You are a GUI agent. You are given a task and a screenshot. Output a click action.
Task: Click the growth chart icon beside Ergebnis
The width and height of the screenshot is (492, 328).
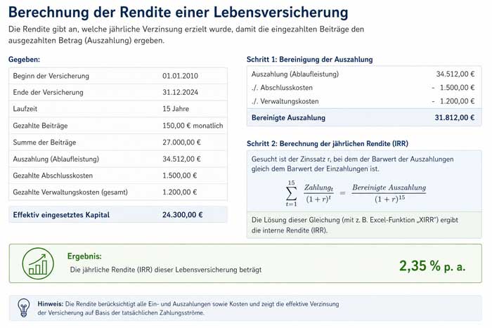coord(38,263)
